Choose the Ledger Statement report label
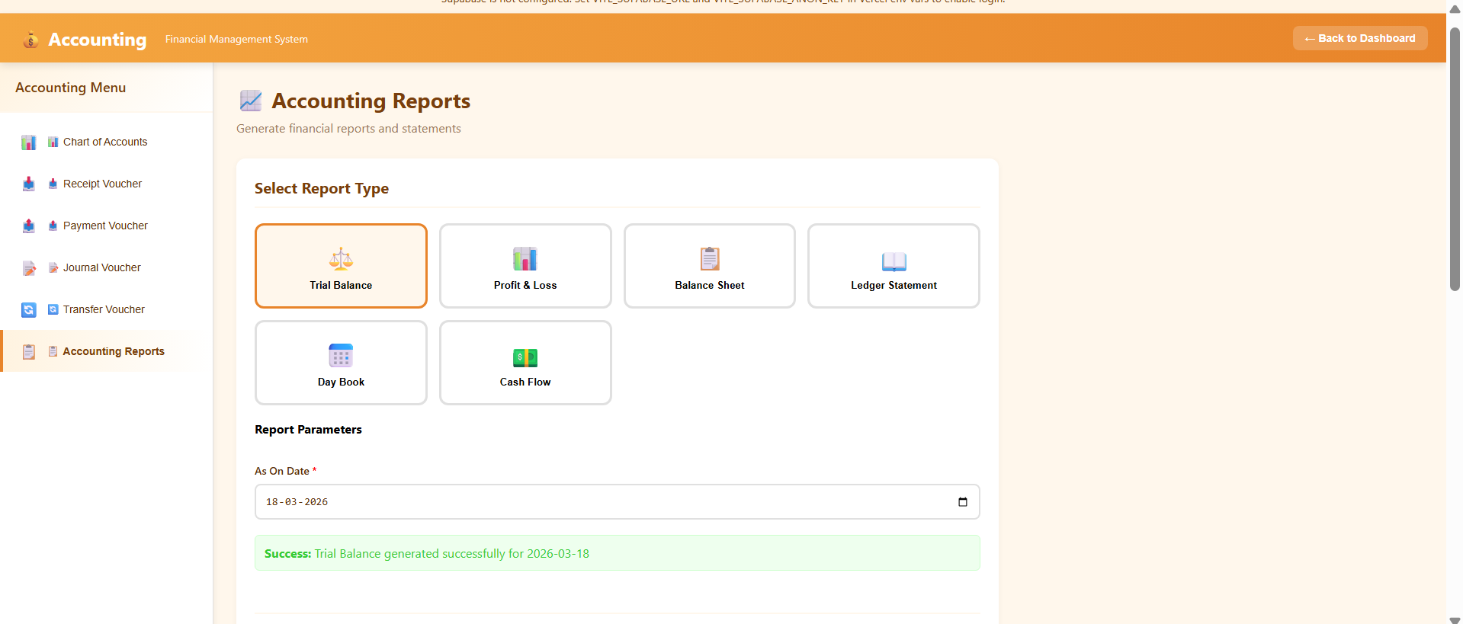Image resolution: width=1463 pixels, height=624 pixels. pos(894,286)
